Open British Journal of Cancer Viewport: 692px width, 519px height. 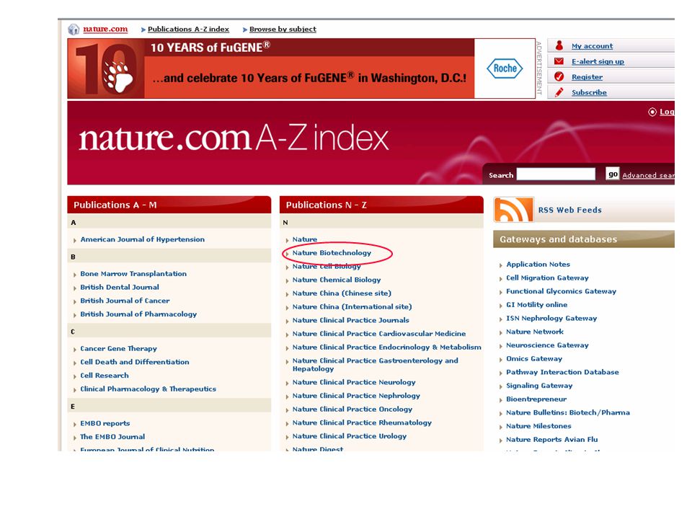coord(125,301)
